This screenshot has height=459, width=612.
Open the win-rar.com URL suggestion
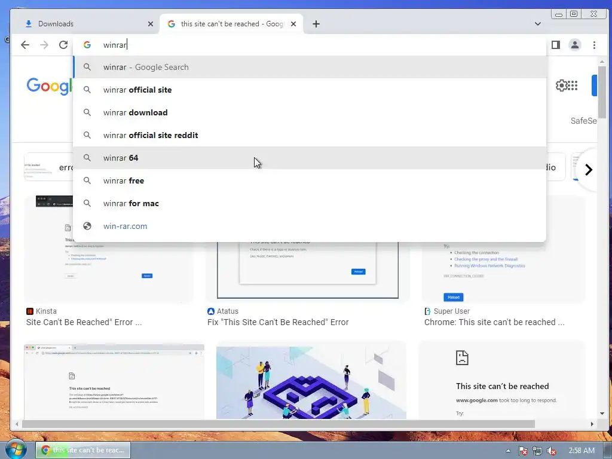pos(310,226)
